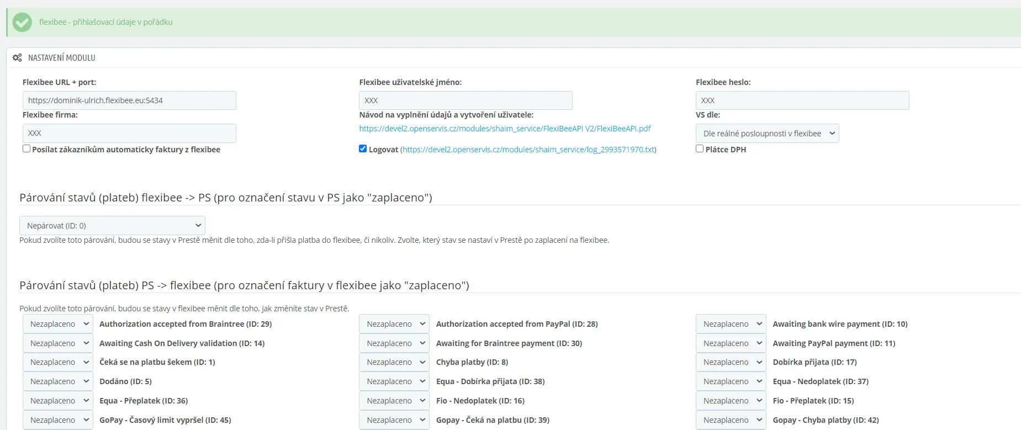Enable sending invoices automatically to customers
The image size is (1021, 430).
point(27,148)
